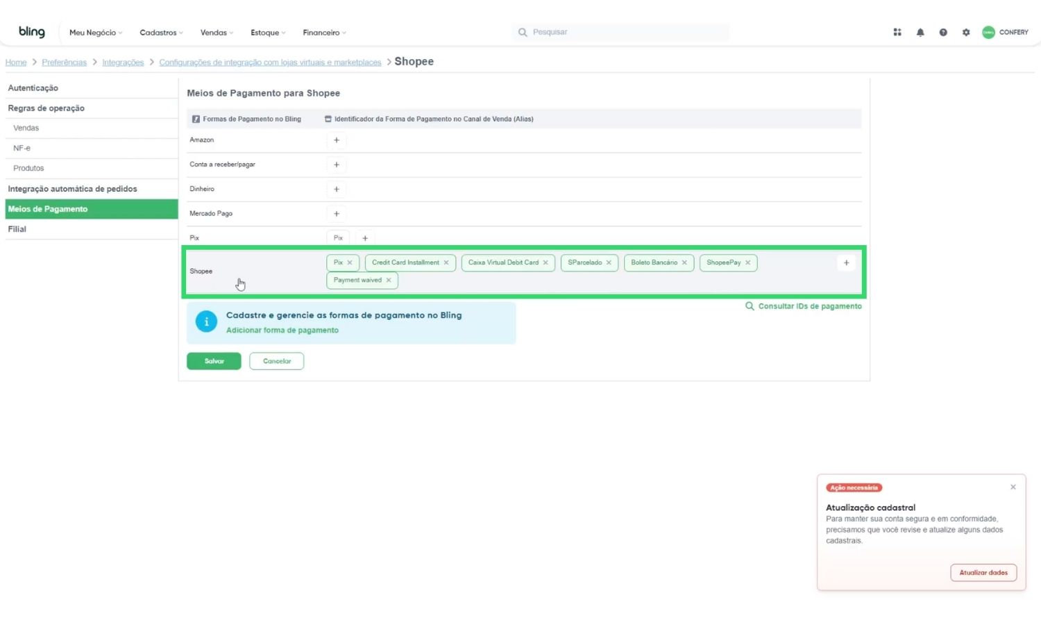Remove the Credit Card Installment tag
The width and height of the screenshot is (1041, 625).
point(446,262)
